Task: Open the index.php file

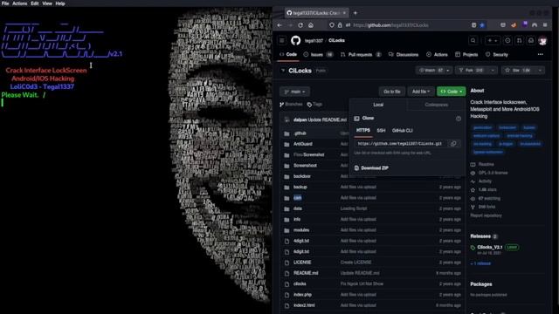Action: [303, 295]
